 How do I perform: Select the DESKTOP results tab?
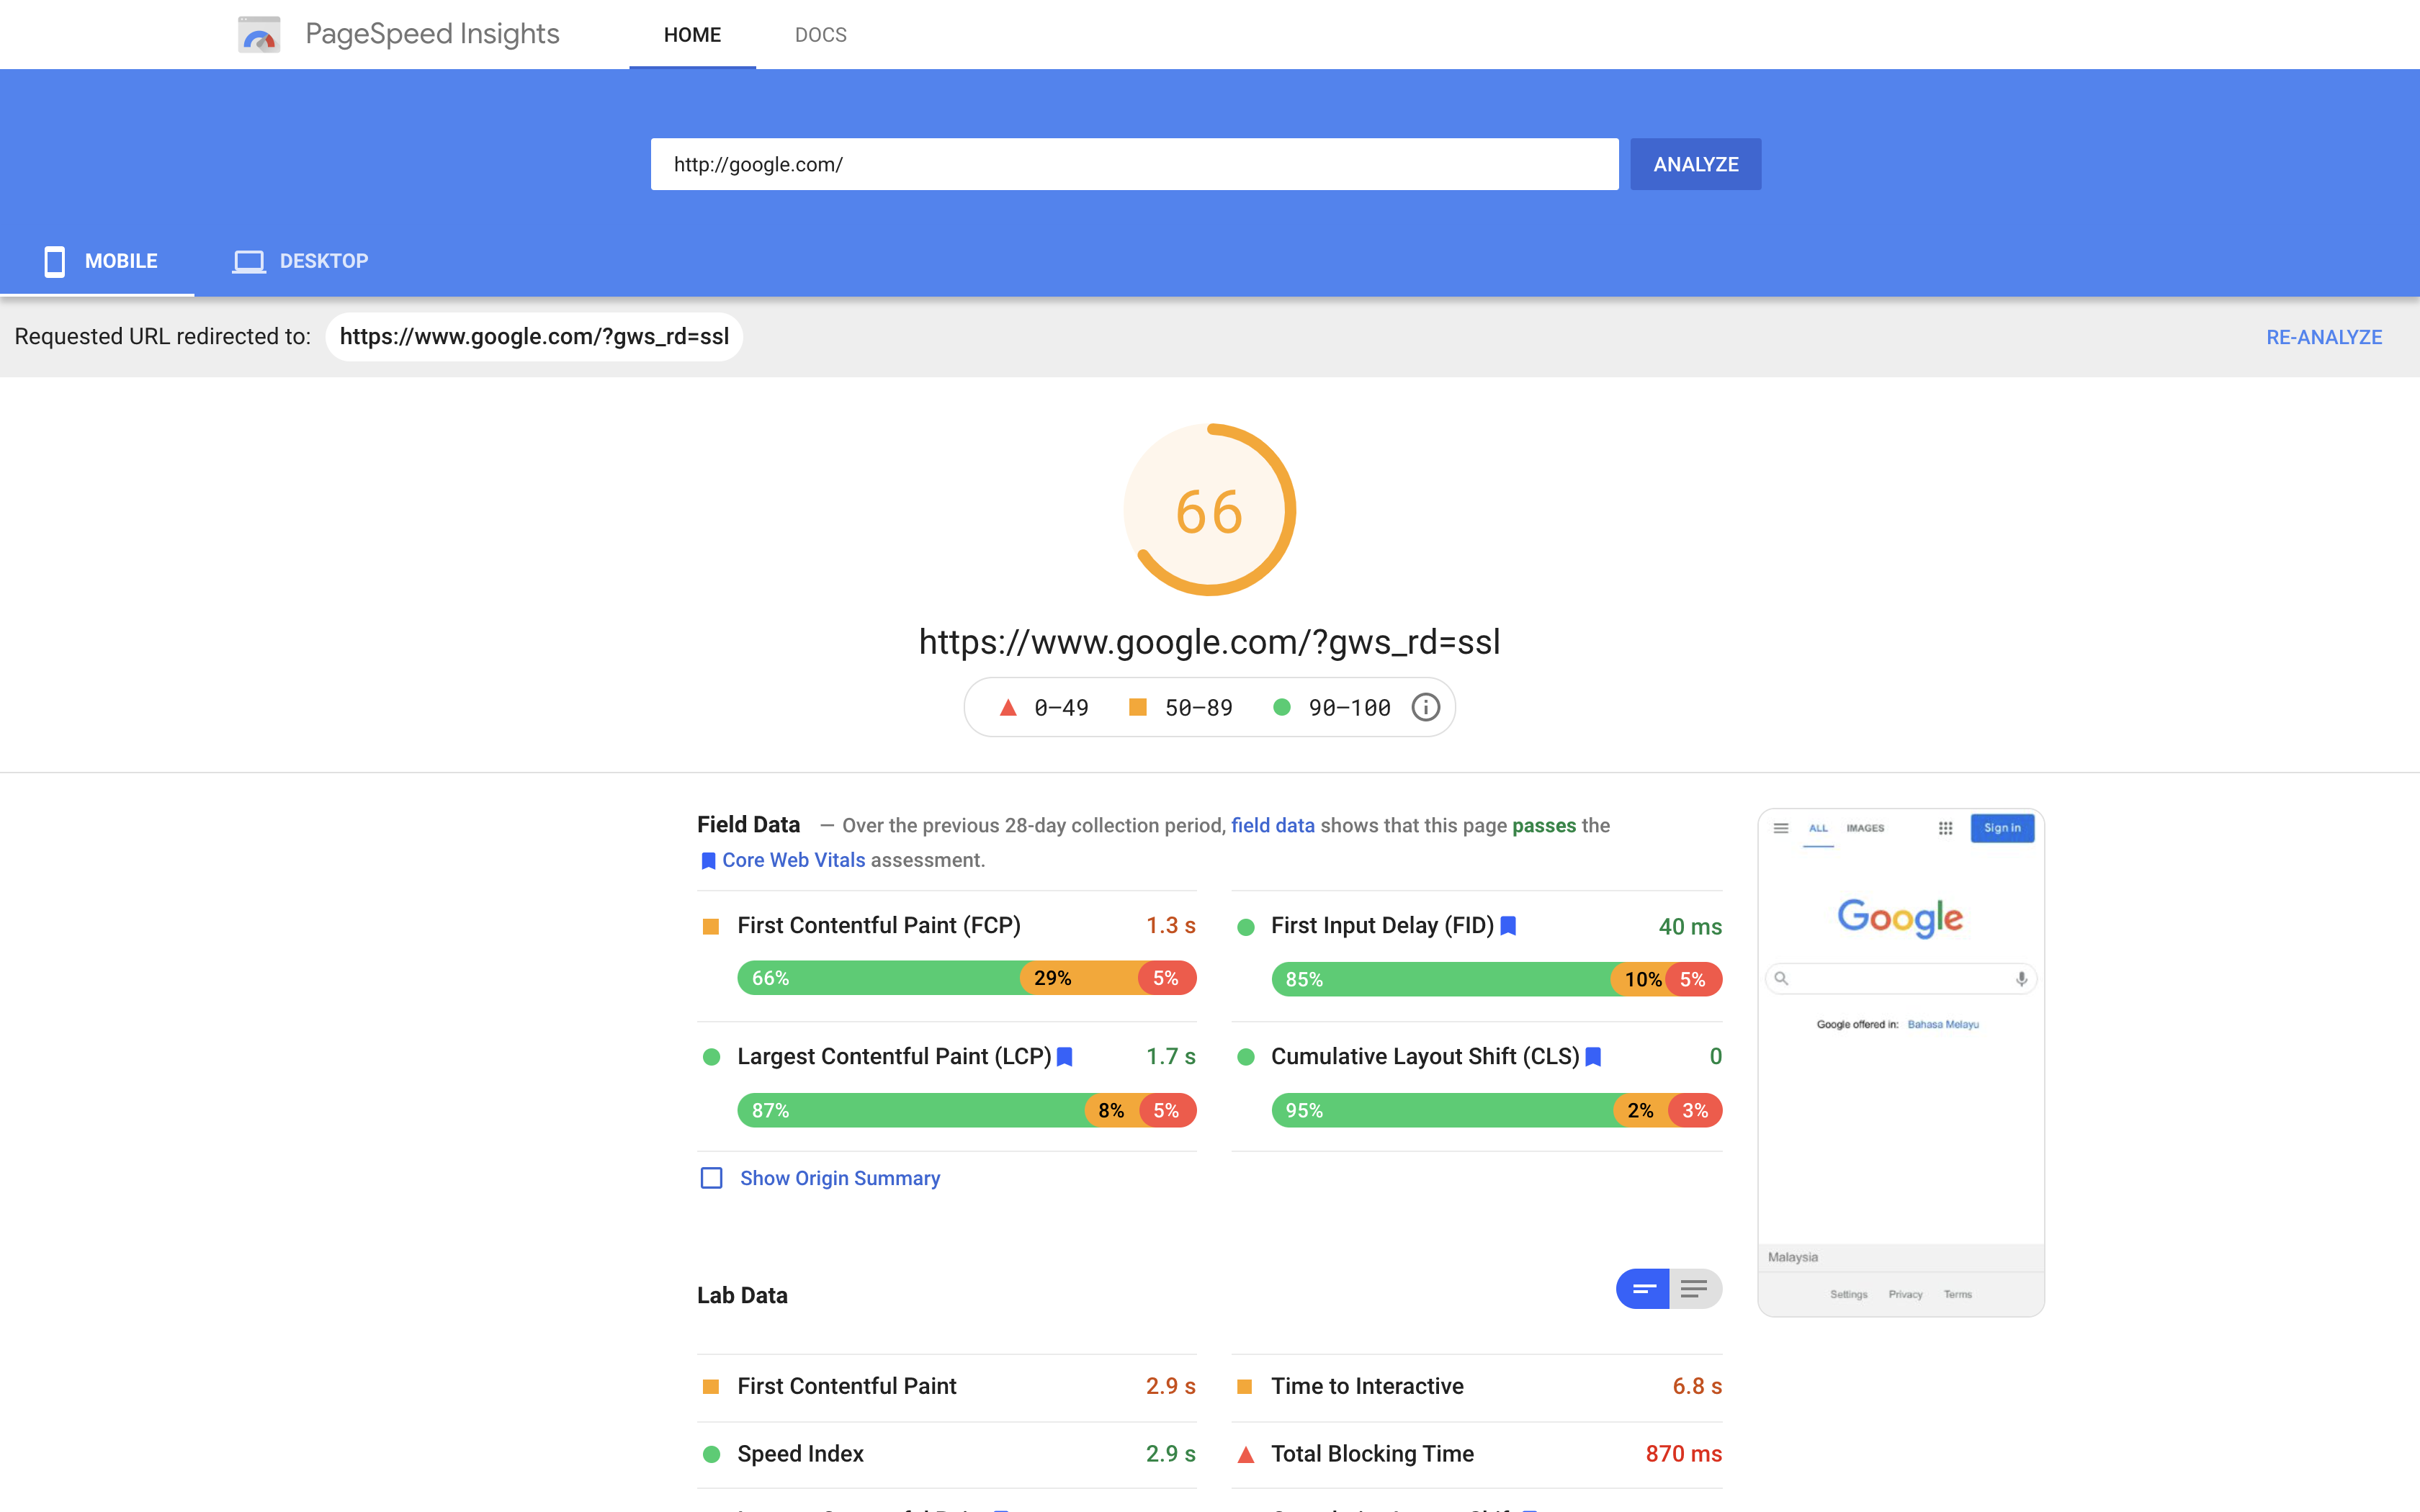(x=300, y=261)
